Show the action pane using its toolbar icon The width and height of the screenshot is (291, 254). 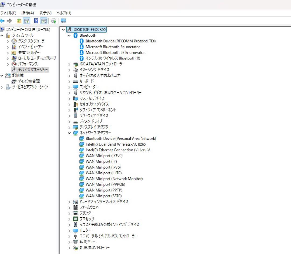pos(44,21)
